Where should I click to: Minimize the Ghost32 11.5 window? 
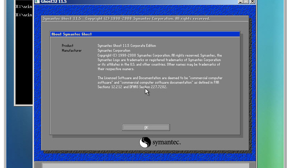coord(240,2)
